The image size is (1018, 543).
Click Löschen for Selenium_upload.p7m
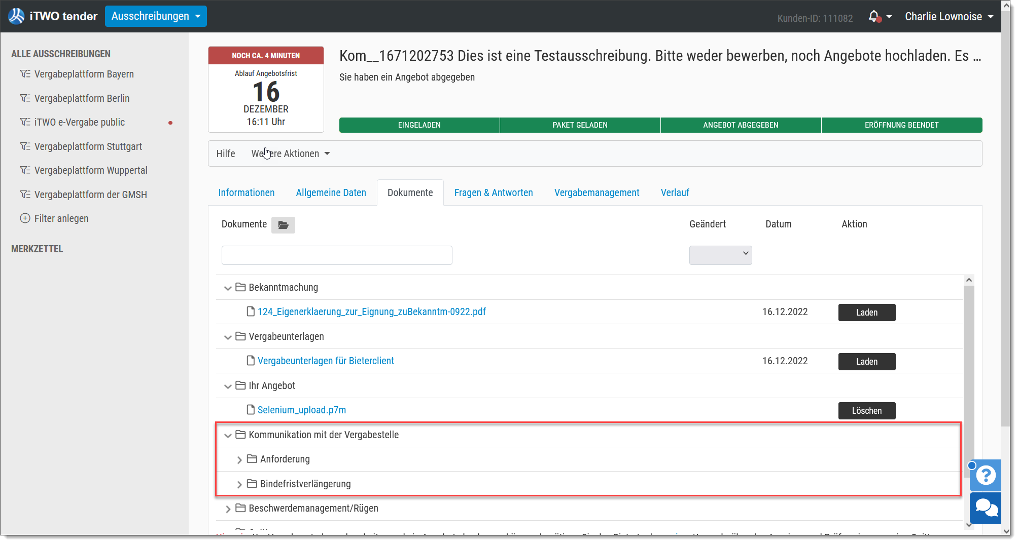867,411
